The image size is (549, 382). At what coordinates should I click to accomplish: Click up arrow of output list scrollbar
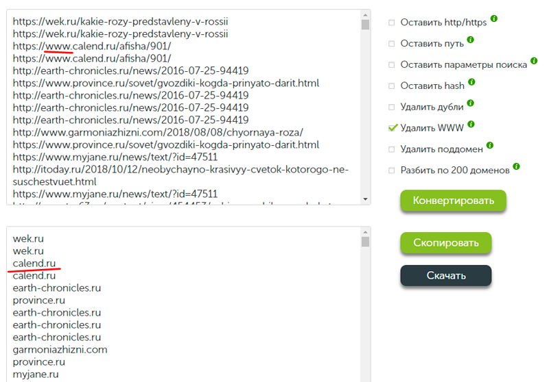[x=365, y=232]
